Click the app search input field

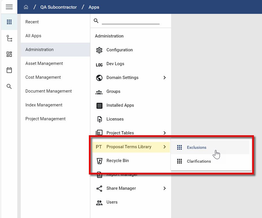tap(130, 21)
